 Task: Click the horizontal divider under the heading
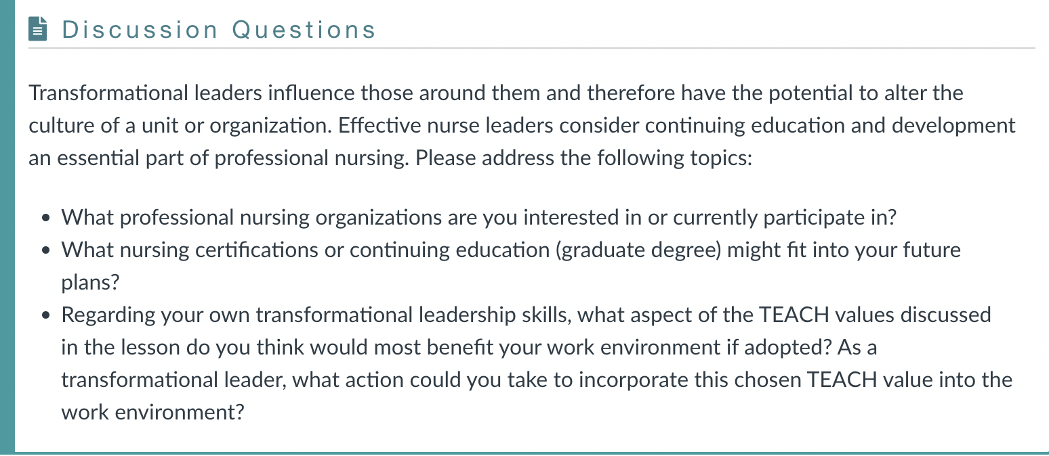532,48
